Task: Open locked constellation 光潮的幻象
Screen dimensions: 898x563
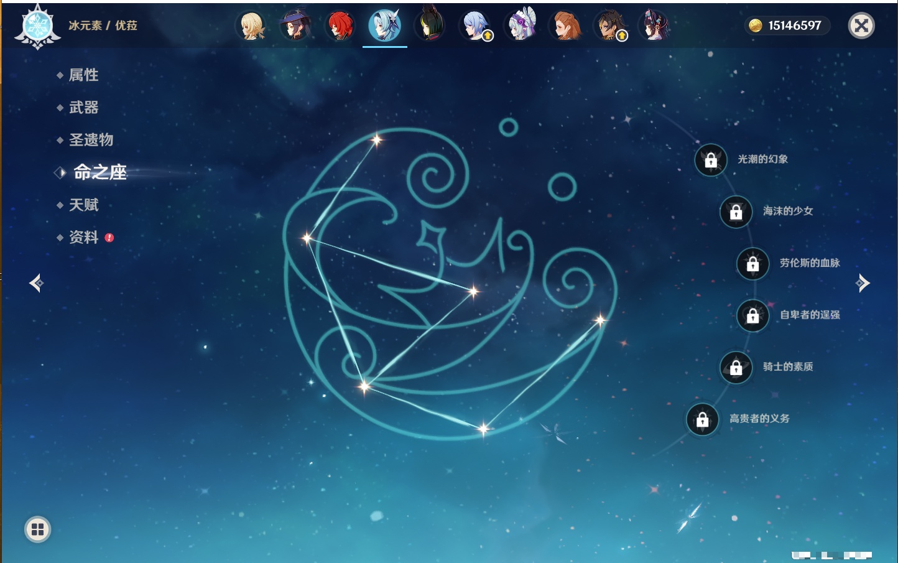Action: point(711,160)
